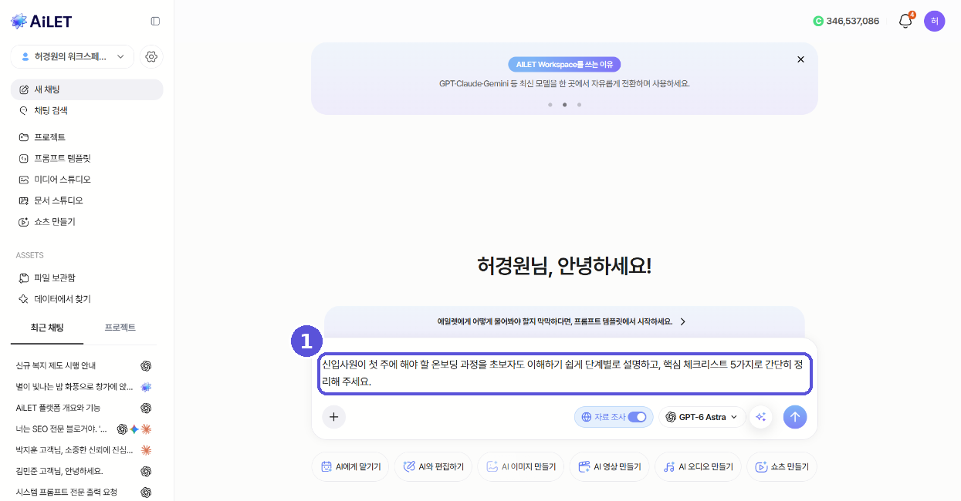Open workspace settings gear icon
961x501 pixels.
tap(151, 56)
